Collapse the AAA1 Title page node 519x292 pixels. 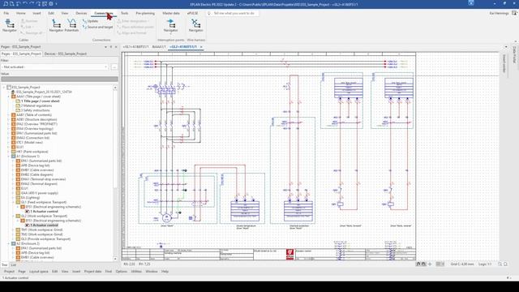pos(9,97)
